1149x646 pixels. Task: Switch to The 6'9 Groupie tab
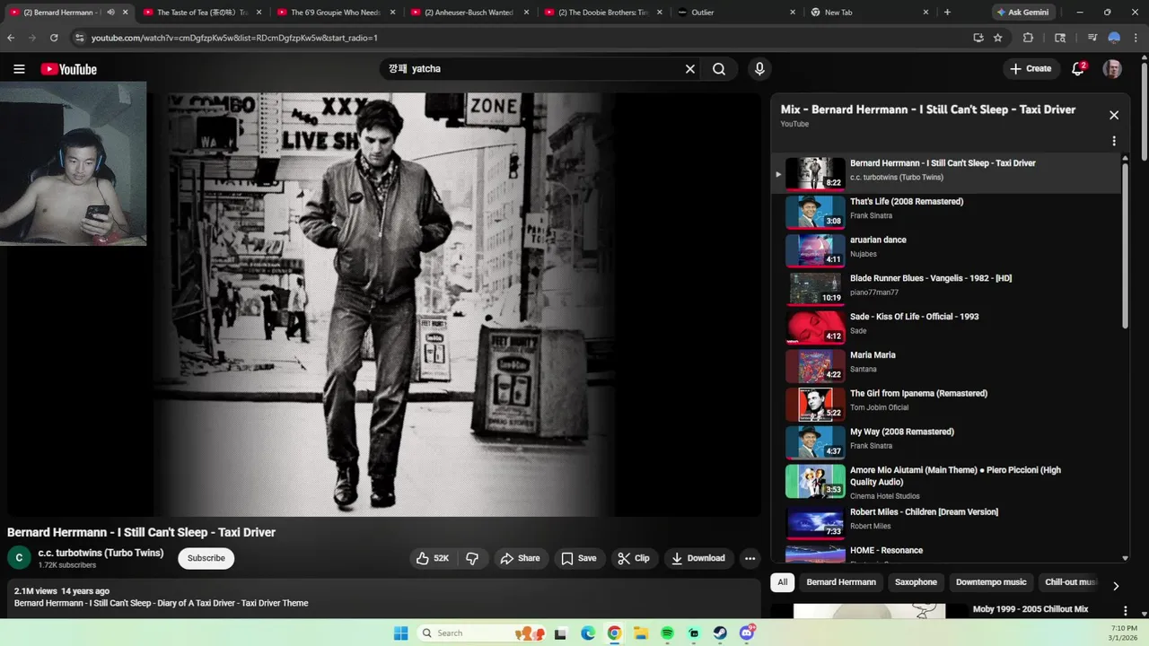(x=336, y=13)
